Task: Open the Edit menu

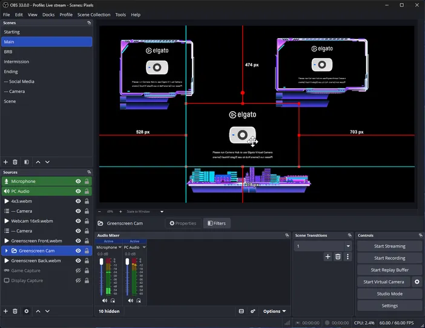Action: (19, 14)
